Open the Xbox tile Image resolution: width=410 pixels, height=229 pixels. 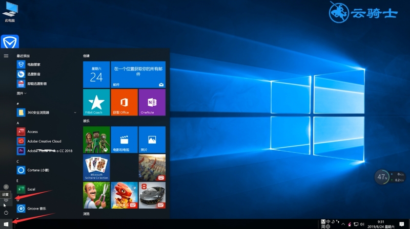click(x=96, y=140)
